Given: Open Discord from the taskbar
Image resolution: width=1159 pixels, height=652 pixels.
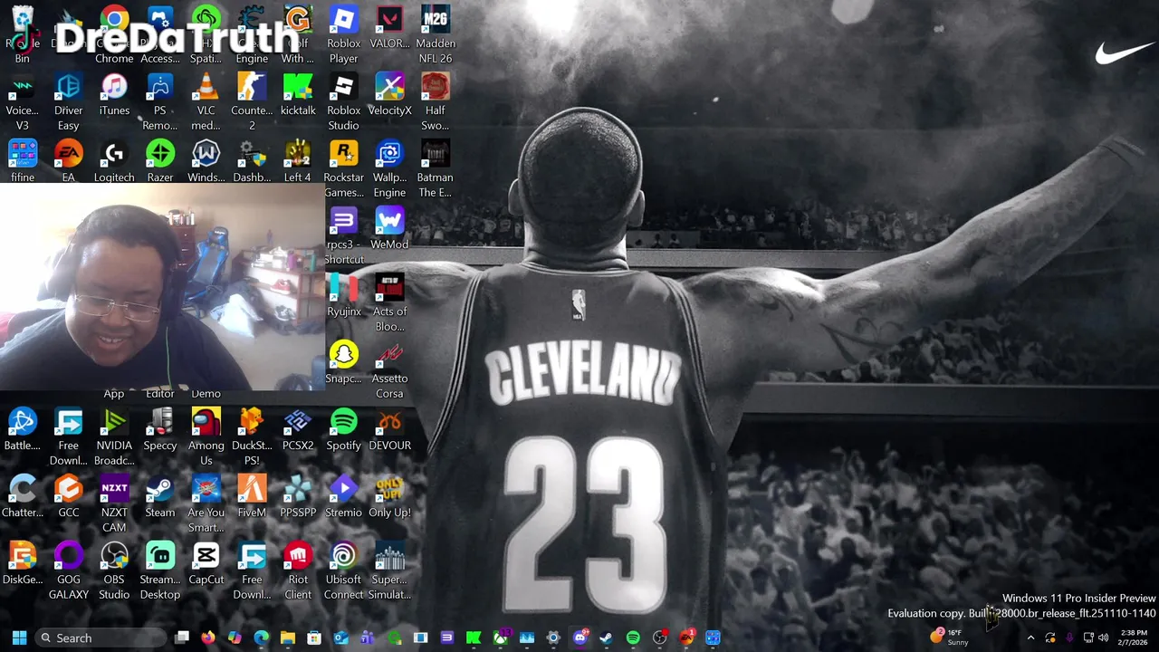Looking at the screenshot, I should (579, 638).
